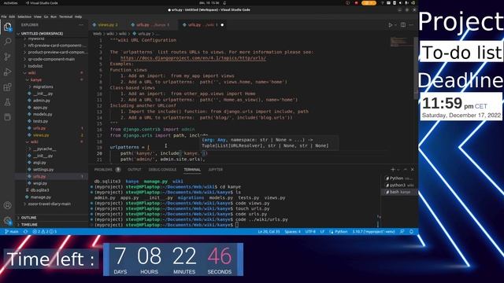
Task: Open the Help menu
Action: (x=78, y=17)
